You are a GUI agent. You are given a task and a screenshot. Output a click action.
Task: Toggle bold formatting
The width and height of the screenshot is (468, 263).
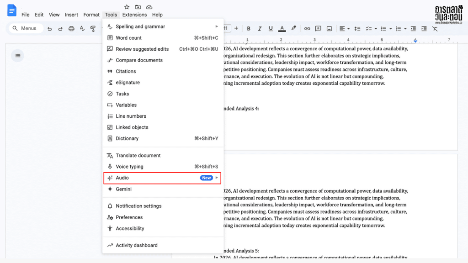248,29
